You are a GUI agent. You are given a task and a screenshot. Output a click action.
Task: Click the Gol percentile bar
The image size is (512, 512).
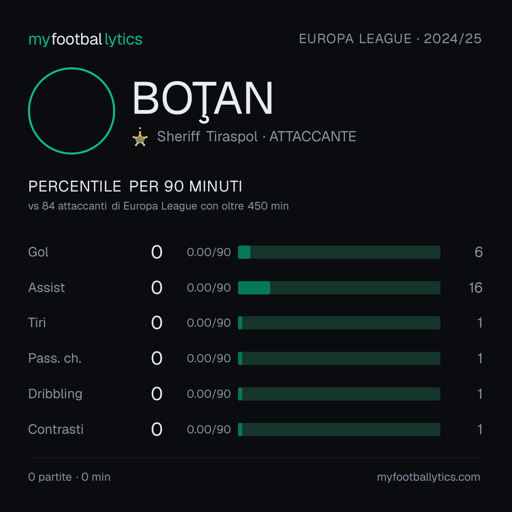[339, 252]
